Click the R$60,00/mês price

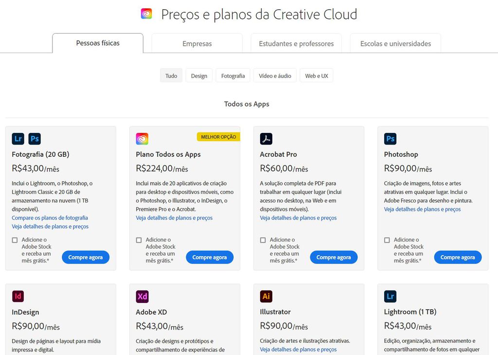[x=284, y=168]
